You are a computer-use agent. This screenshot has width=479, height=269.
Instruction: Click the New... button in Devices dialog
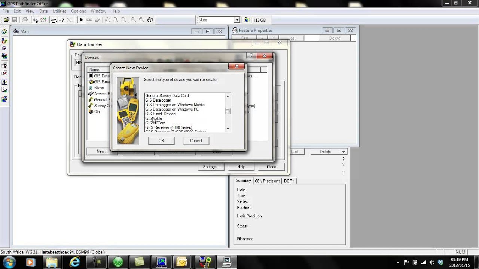(x=102, y=151)
